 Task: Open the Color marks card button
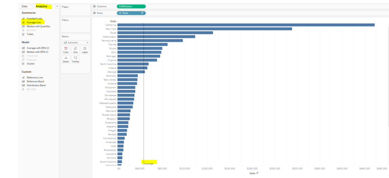pos(66,50)
